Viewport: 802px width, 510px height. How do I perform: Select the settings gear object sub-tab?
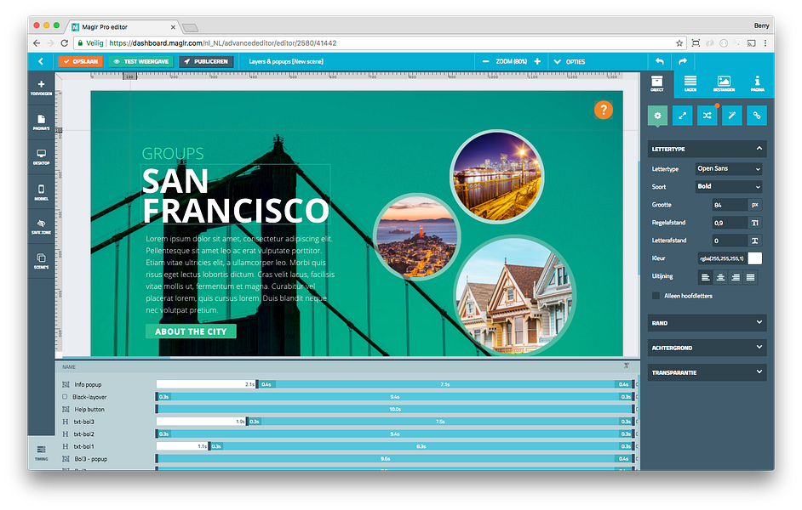pyautogui.click(x=657, y=116)
